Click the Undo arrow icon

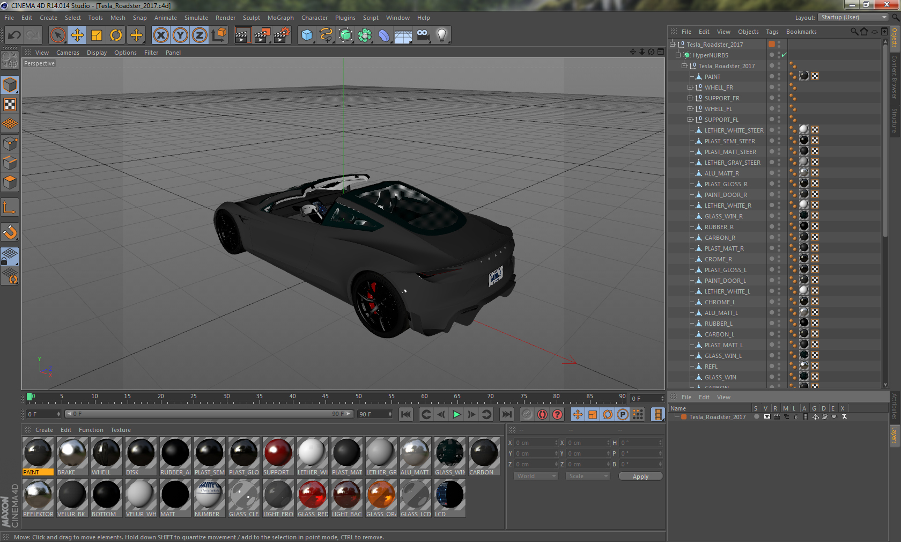pyautogui.click(x=14, y=35)
